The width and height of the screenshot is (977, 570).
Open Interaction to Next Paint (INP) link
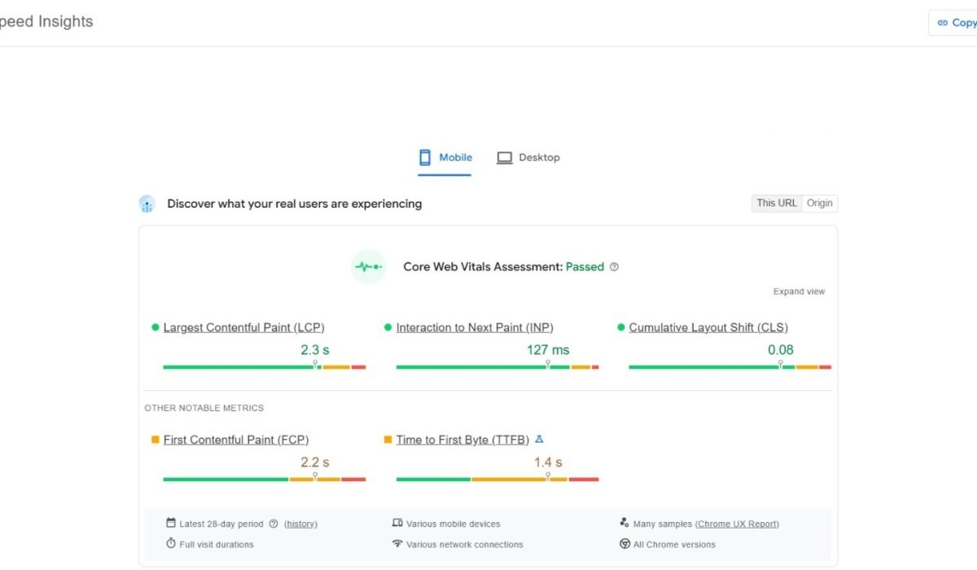pos(475,327)
